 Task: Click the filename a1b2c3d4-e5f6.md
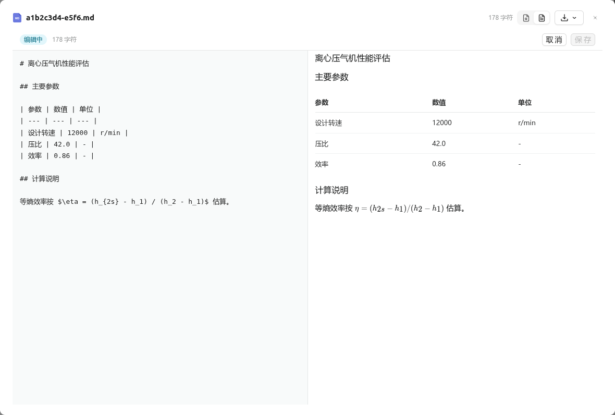click(60, 18)
